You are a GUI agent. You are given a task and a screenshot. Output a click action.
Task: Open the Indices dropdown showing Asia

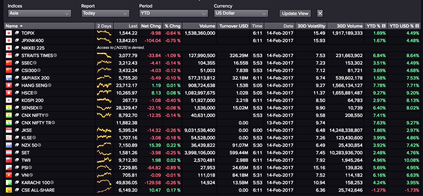click(39, 13)
